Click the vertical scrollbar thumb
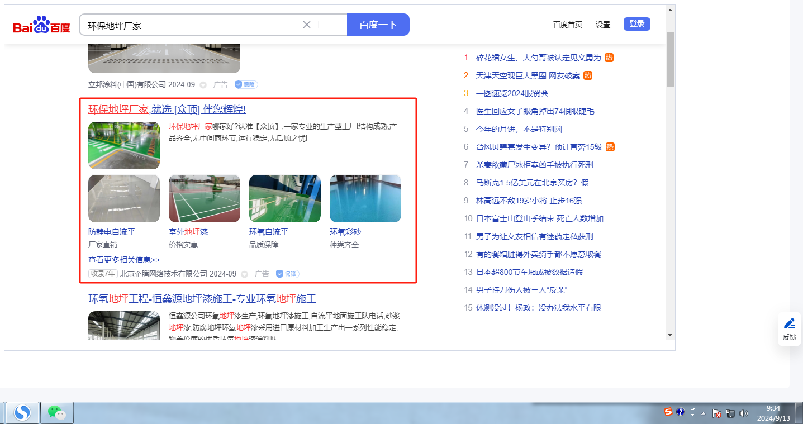This screenshot has width=803, height=424. pos(671,60)
